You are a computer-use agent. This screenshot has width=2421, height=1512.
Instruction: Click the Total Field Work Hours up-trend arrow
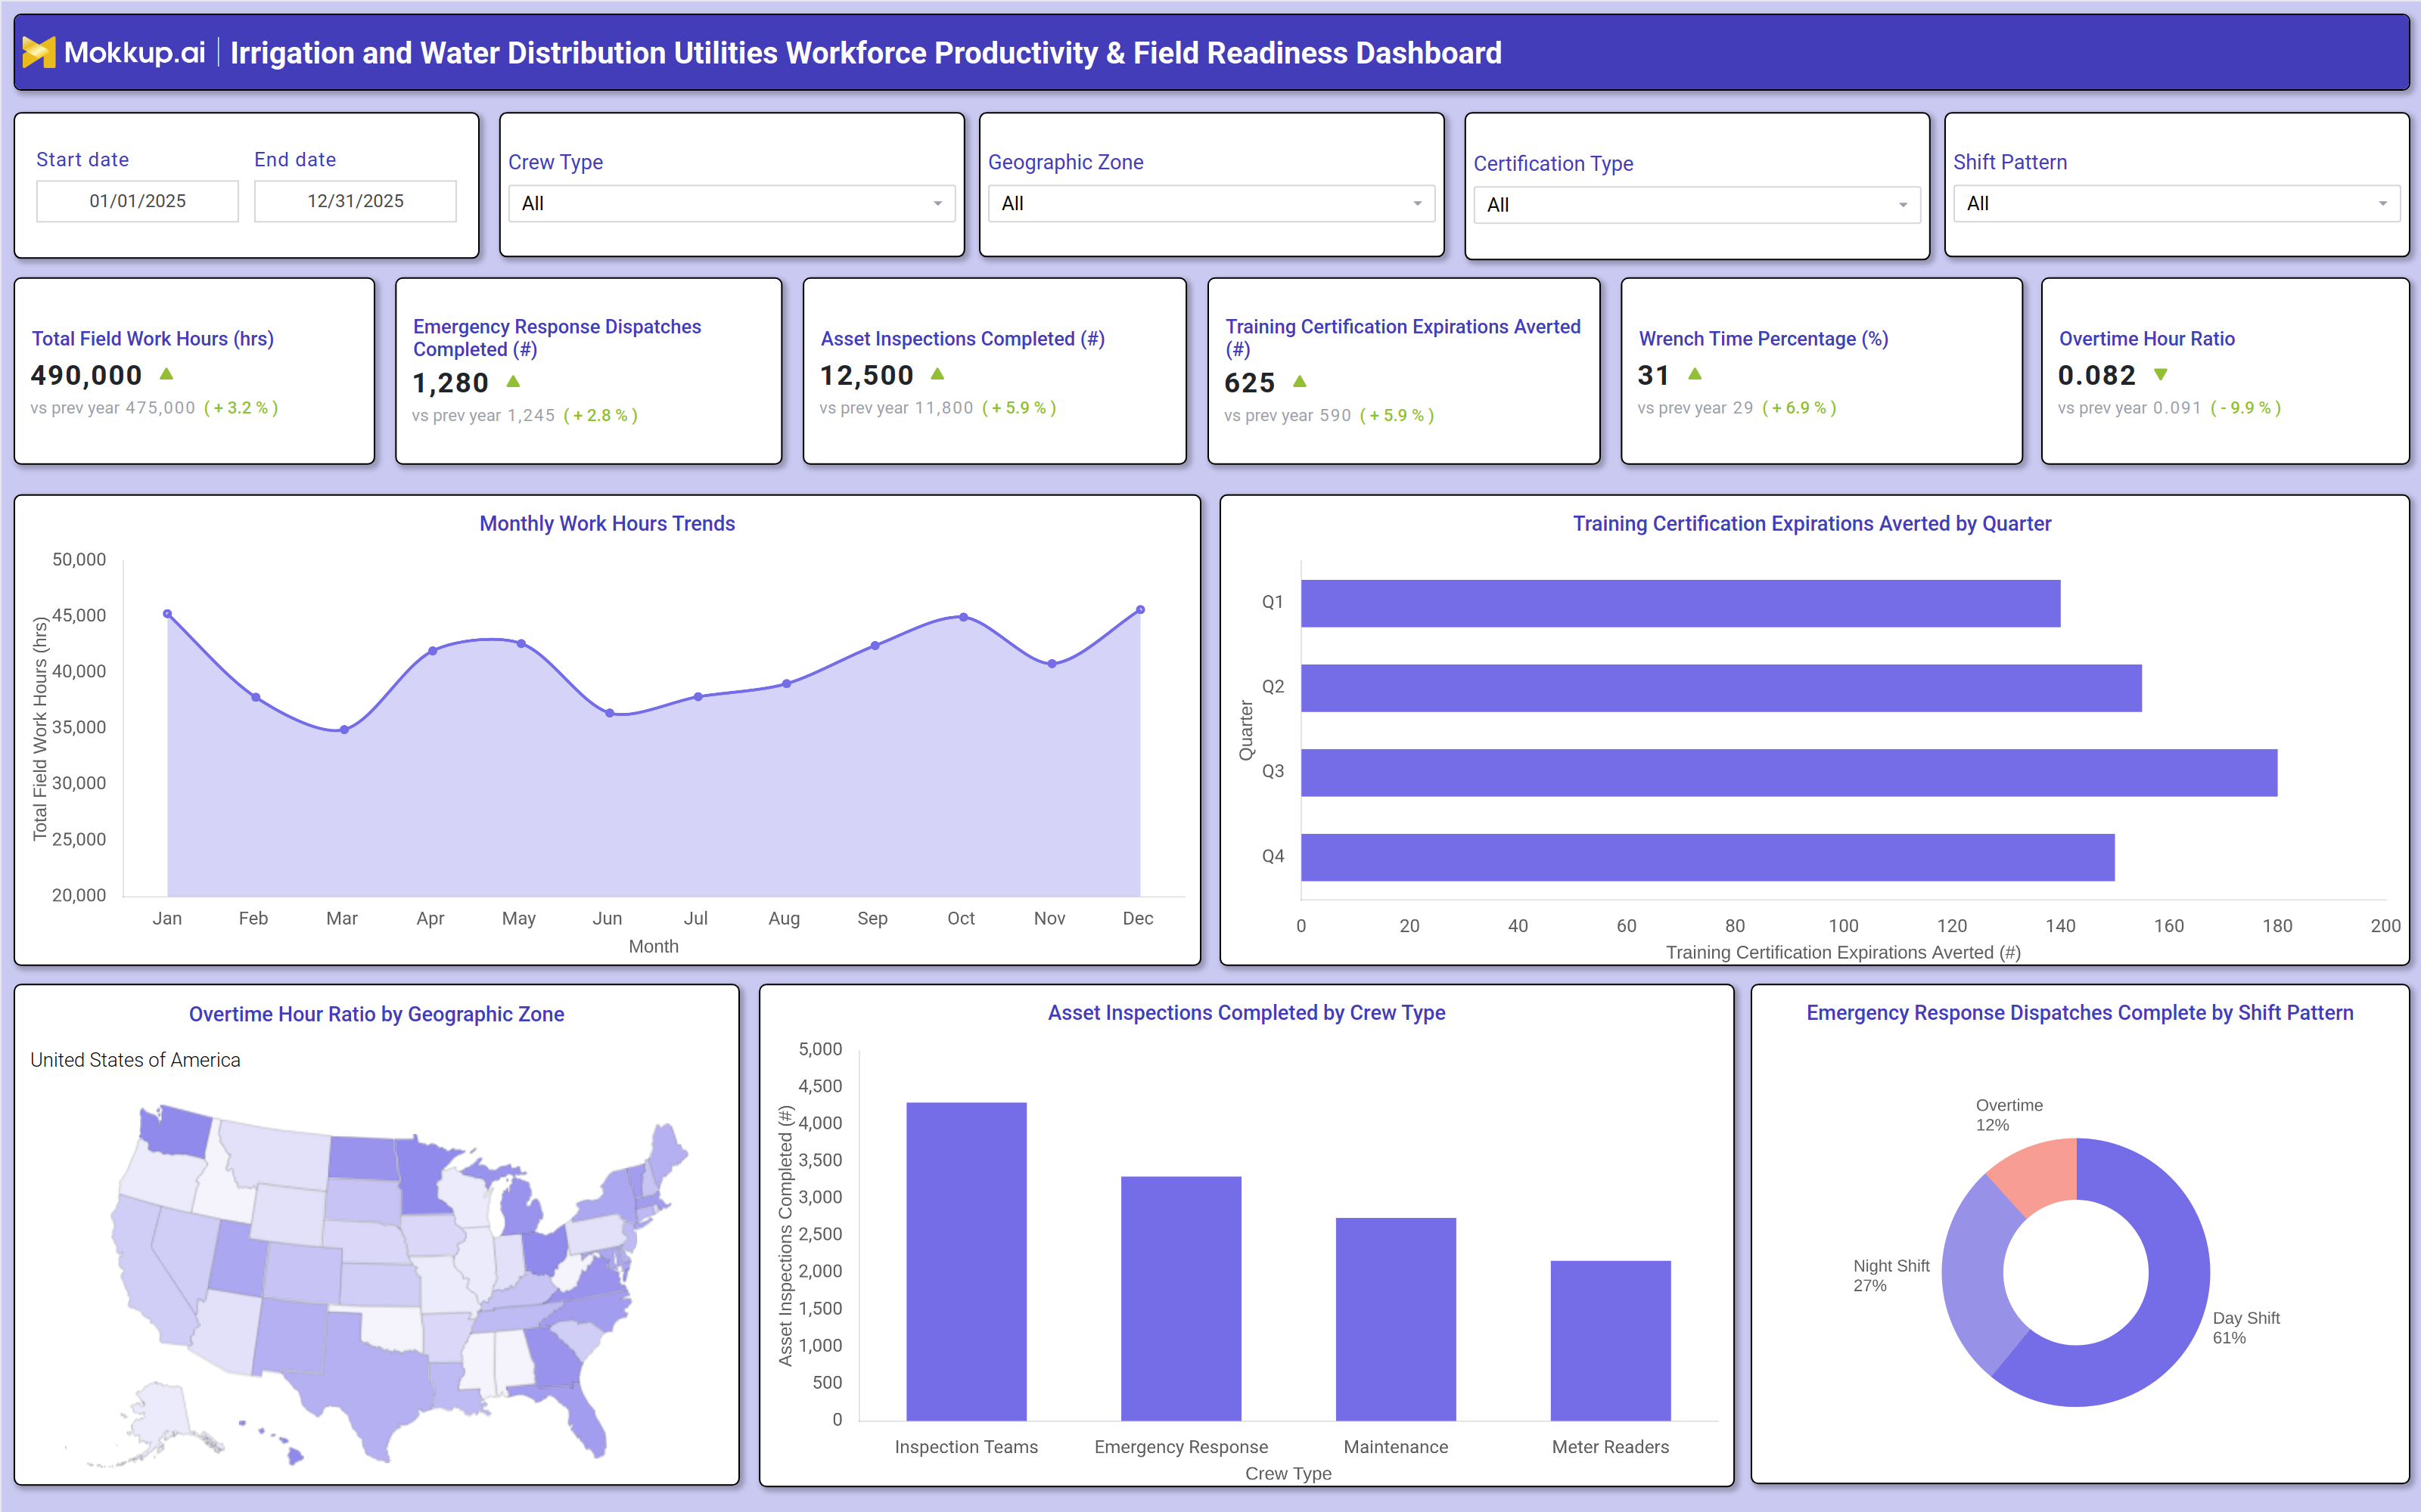pos(167,374)
